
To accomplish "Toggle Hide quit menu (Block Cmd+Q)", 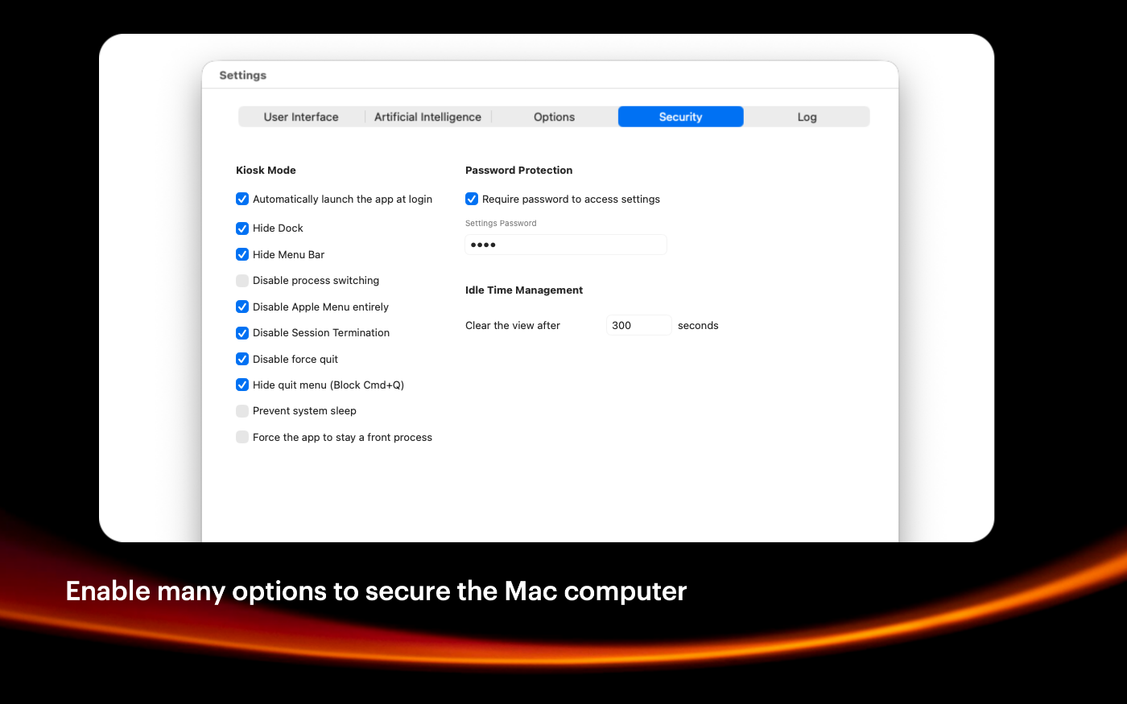I will click(x=242, y=385).
